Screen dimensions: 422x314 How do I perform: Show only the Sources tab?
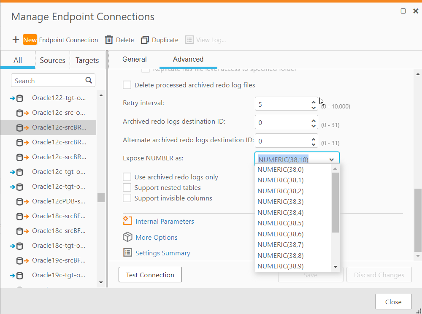click(x=52, y=60)
